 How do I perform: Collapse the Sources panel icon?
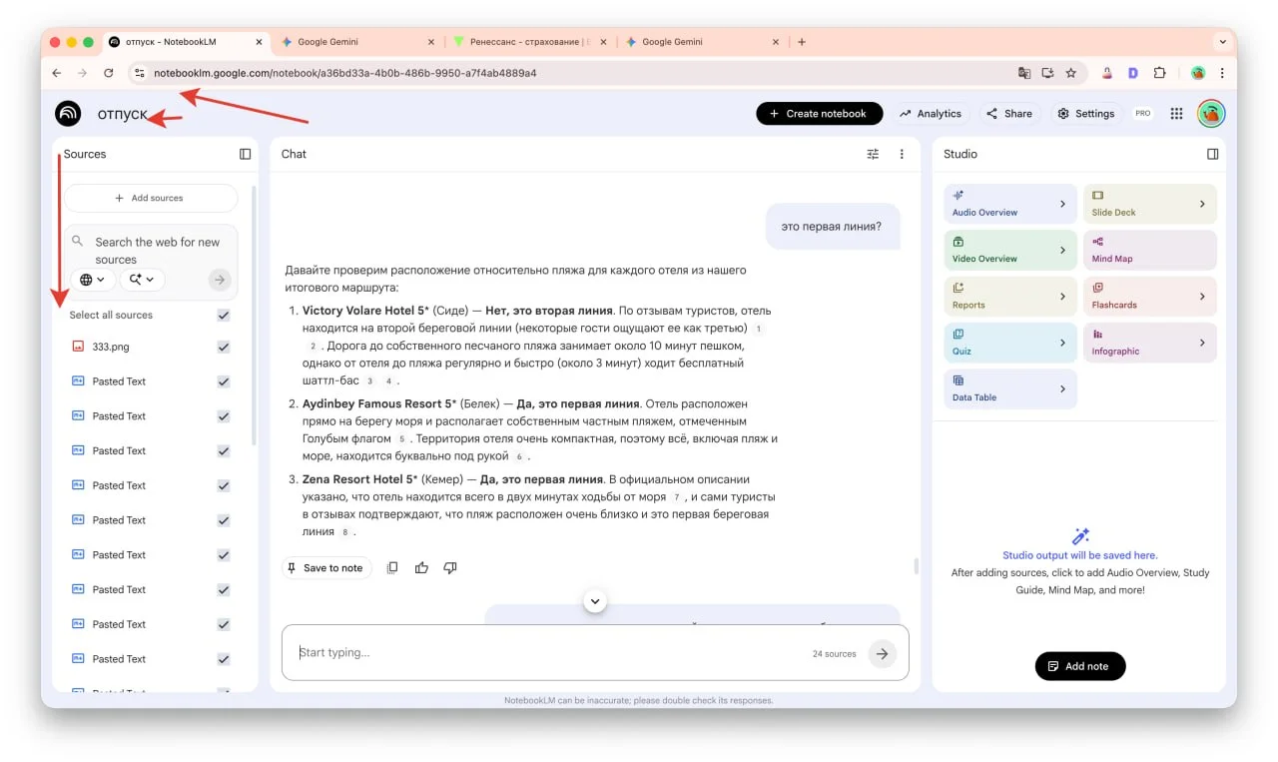point(245,154)
